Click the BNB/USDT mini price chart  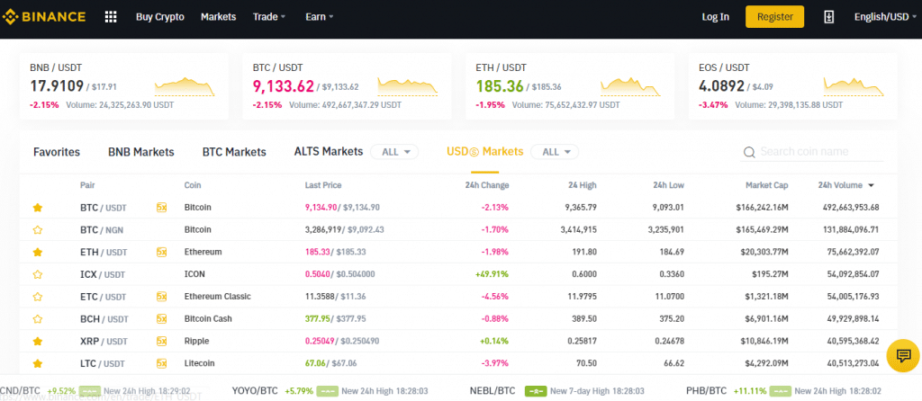[x=185, y=86]
